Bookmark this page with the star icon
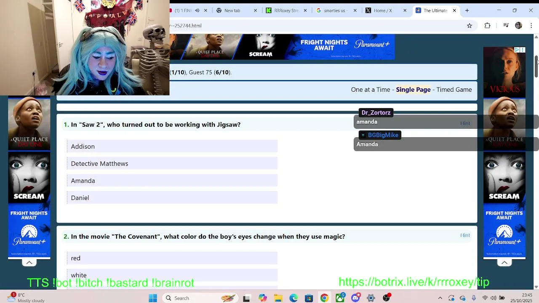The height and width of the screenshot is (303, 539). tap(470, 26)
